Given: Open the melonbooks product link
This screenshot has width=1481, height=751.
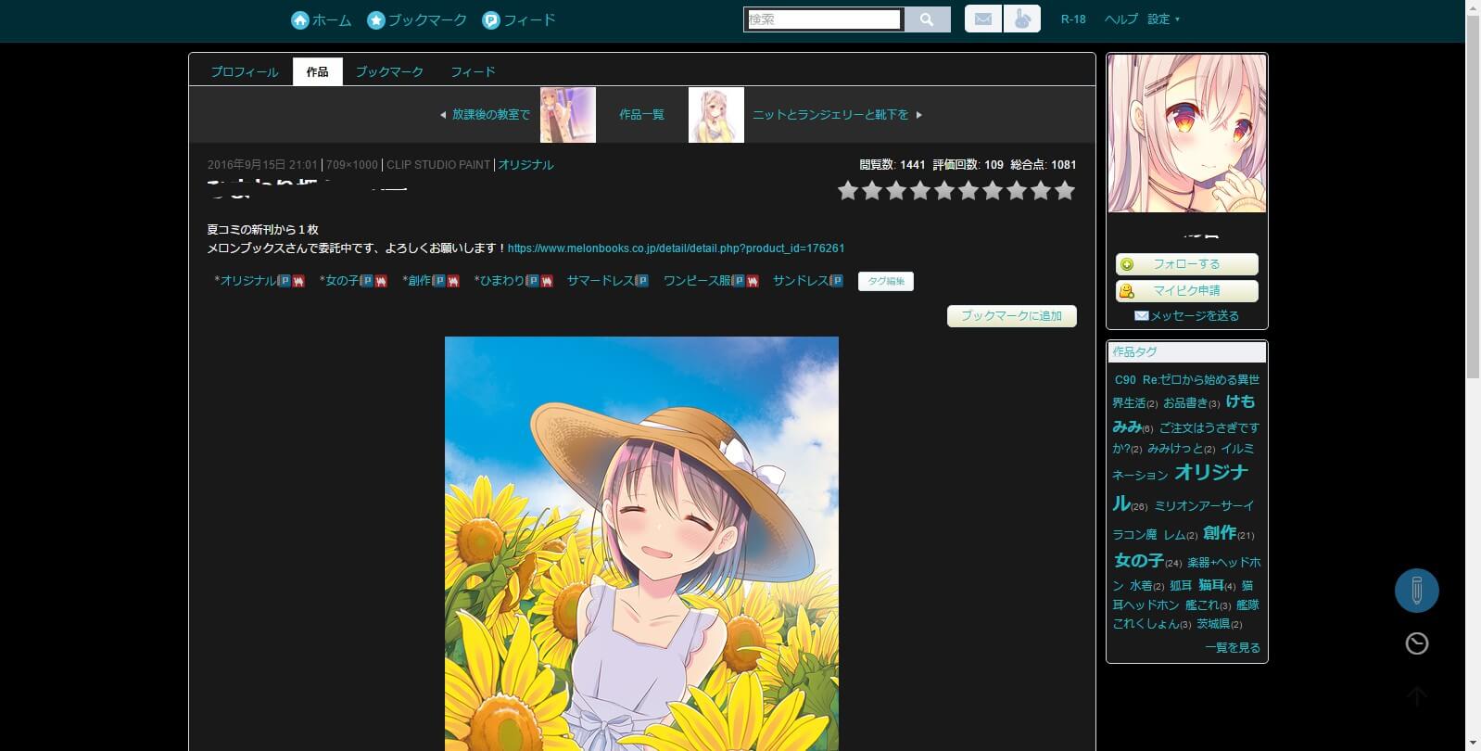Looking at the screenshot, I should [x=676, y=248].
